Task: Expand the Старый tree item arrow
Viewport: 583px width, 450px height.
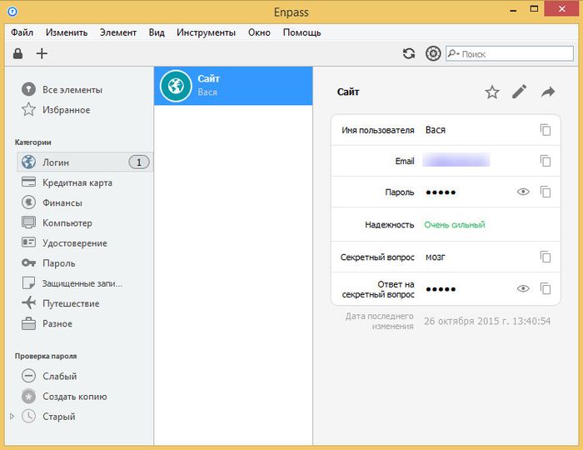Action: point(12,416)
